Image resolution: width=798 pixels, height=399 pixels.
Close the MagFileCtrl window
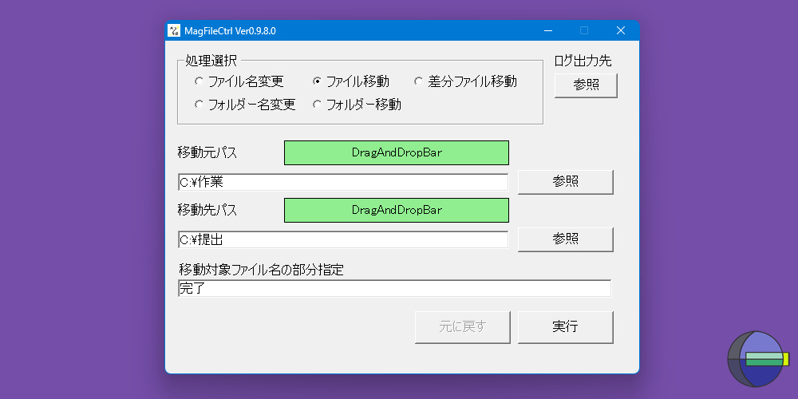[x=620, y=30]
